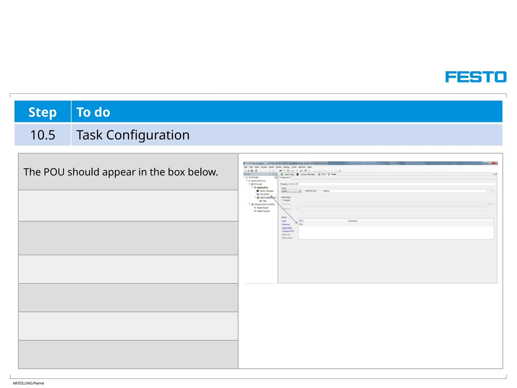Close the active editor tab via X
Screen dimensions: 517x388
pos(496,174)
